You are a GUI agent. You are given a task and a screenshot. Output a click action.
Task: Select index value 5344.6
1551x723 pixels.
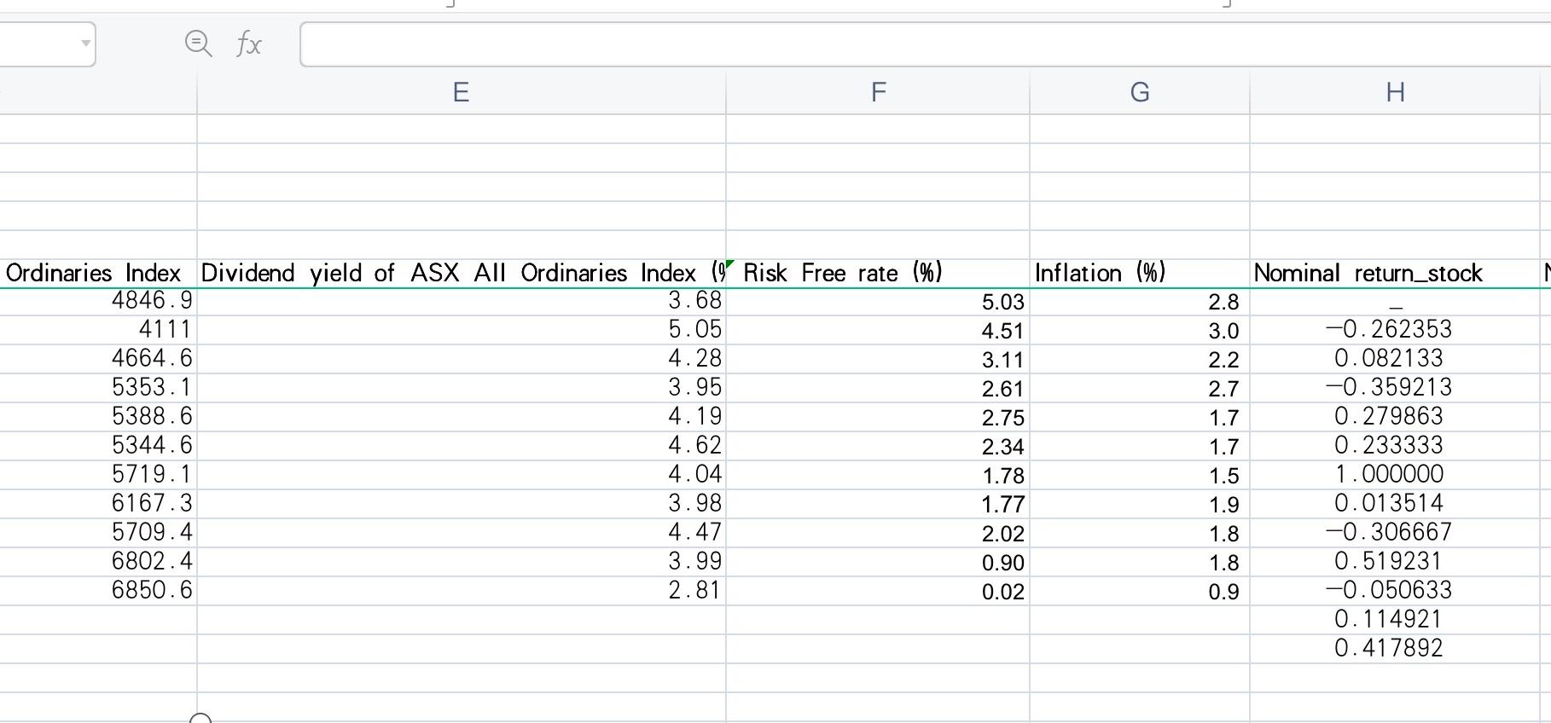point(98,446)
